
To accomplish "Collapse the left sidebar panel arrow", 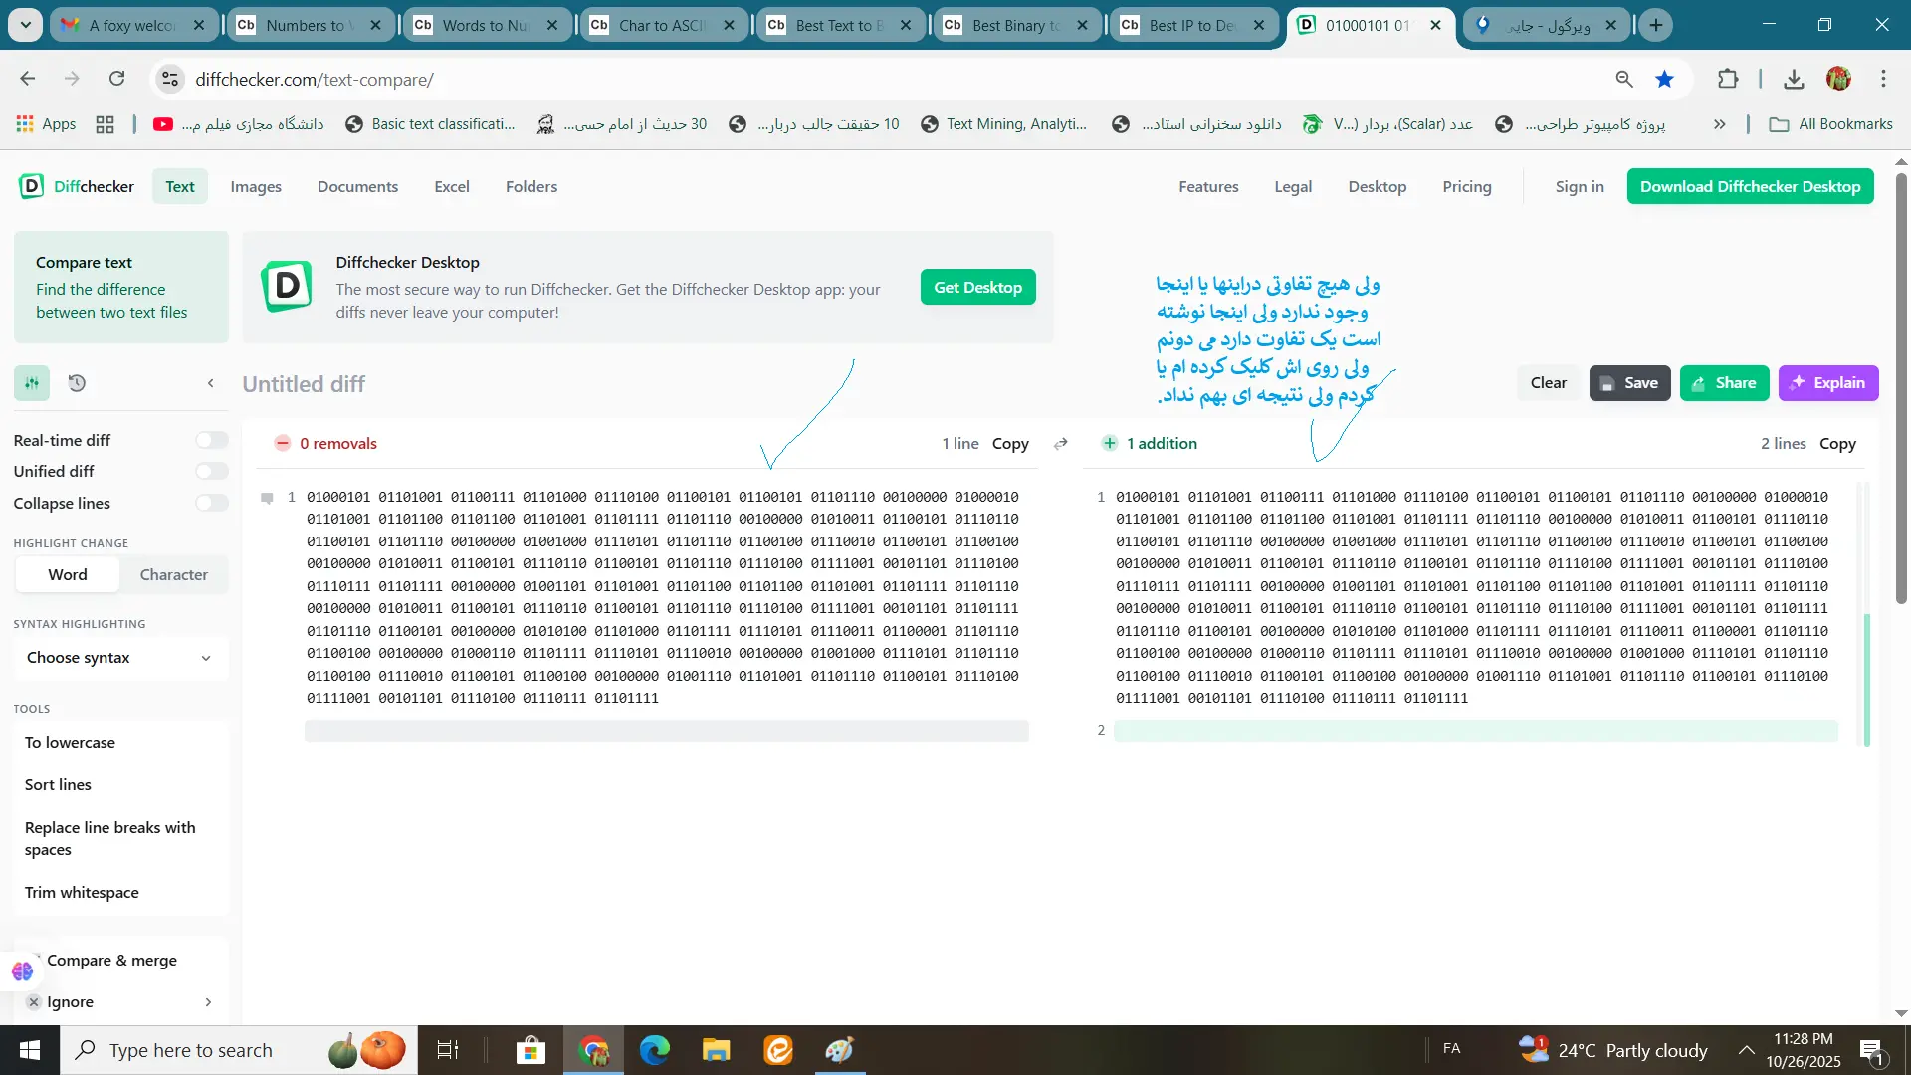I will point(210,383).
